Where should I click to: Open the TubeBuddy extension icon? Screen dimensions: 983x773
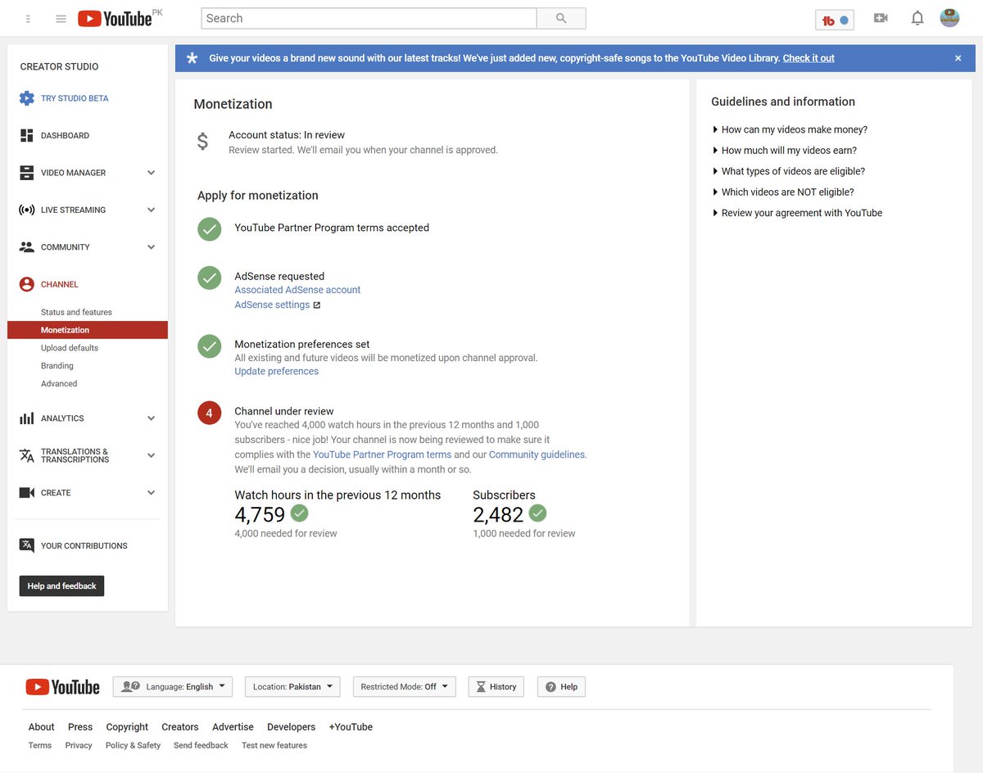835,20
